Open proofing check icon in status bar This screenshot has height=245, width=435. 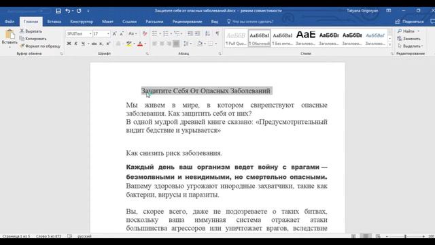click(69, 236)
